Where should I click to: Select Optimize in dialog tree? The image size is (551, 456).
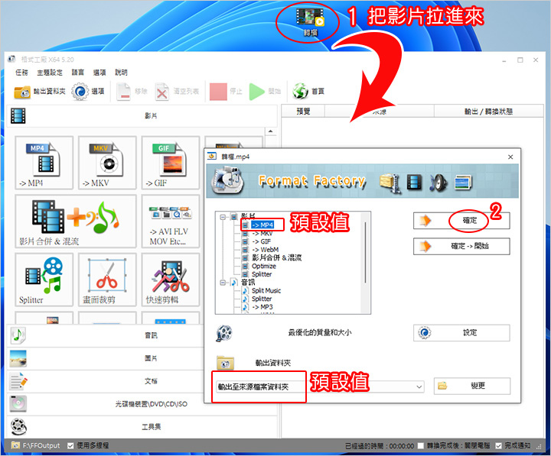(x=264, y=267)
